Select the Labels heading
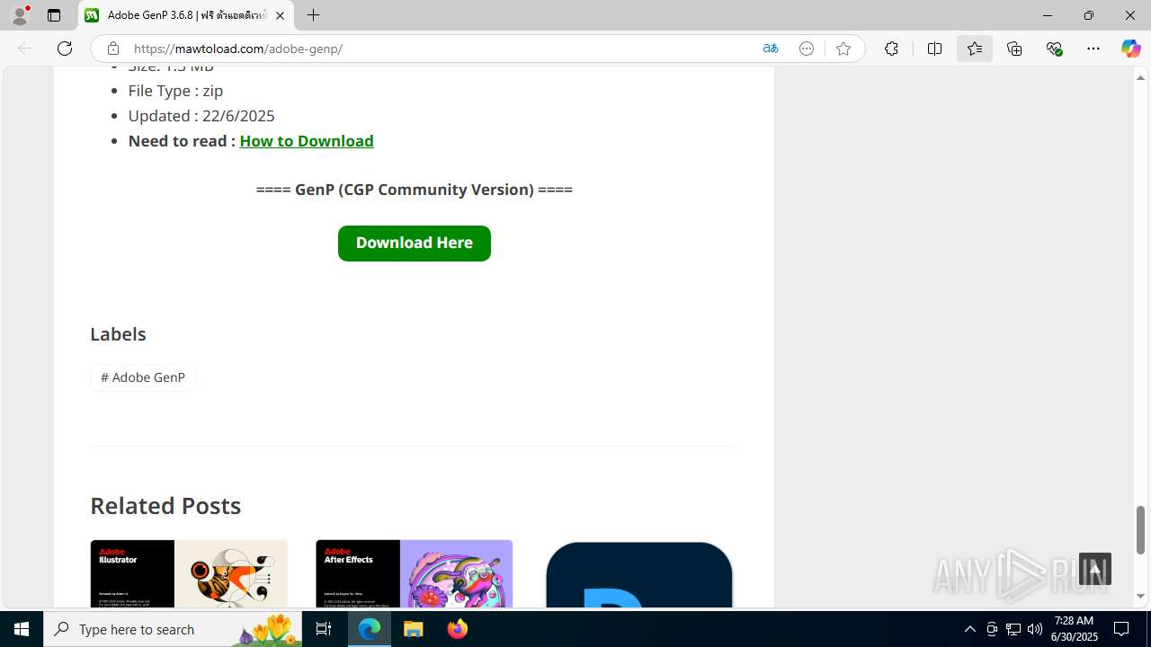Screen dimensions: 1151x647 click(118, 333)
